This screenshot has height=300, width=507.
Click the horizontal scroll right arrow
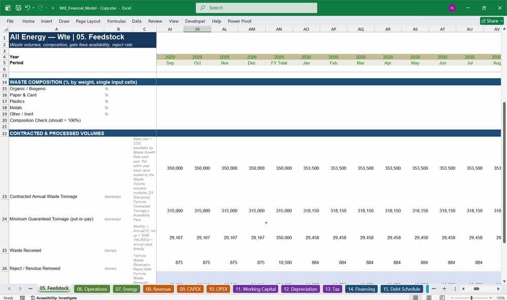point(498,289)
